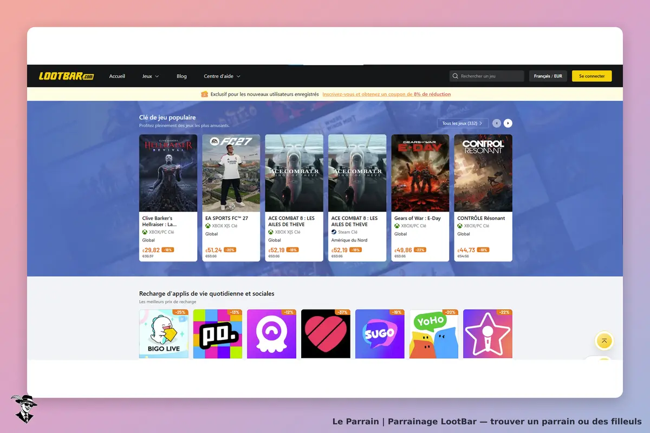Screen dimensions: 650x433
Task: Click the €29,82 price on Hellraiser
Action: point(151,250)
